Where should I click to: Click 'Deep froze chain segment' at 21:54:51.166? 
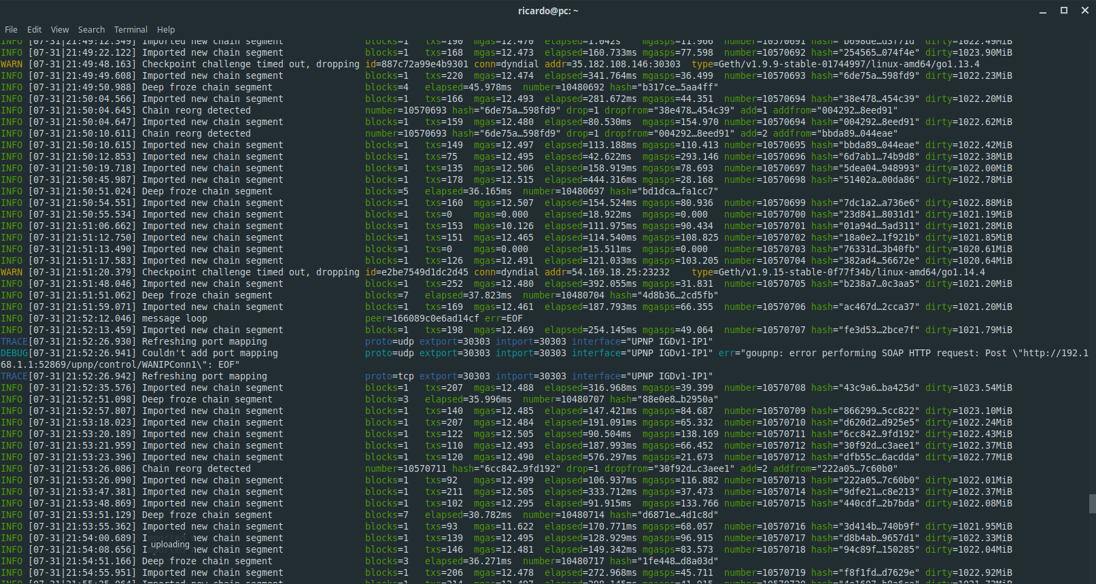pyautogui.click(x=207, y=561)
